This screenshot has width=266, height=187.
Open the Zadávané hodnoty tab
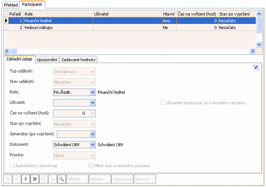pos(78,60)
